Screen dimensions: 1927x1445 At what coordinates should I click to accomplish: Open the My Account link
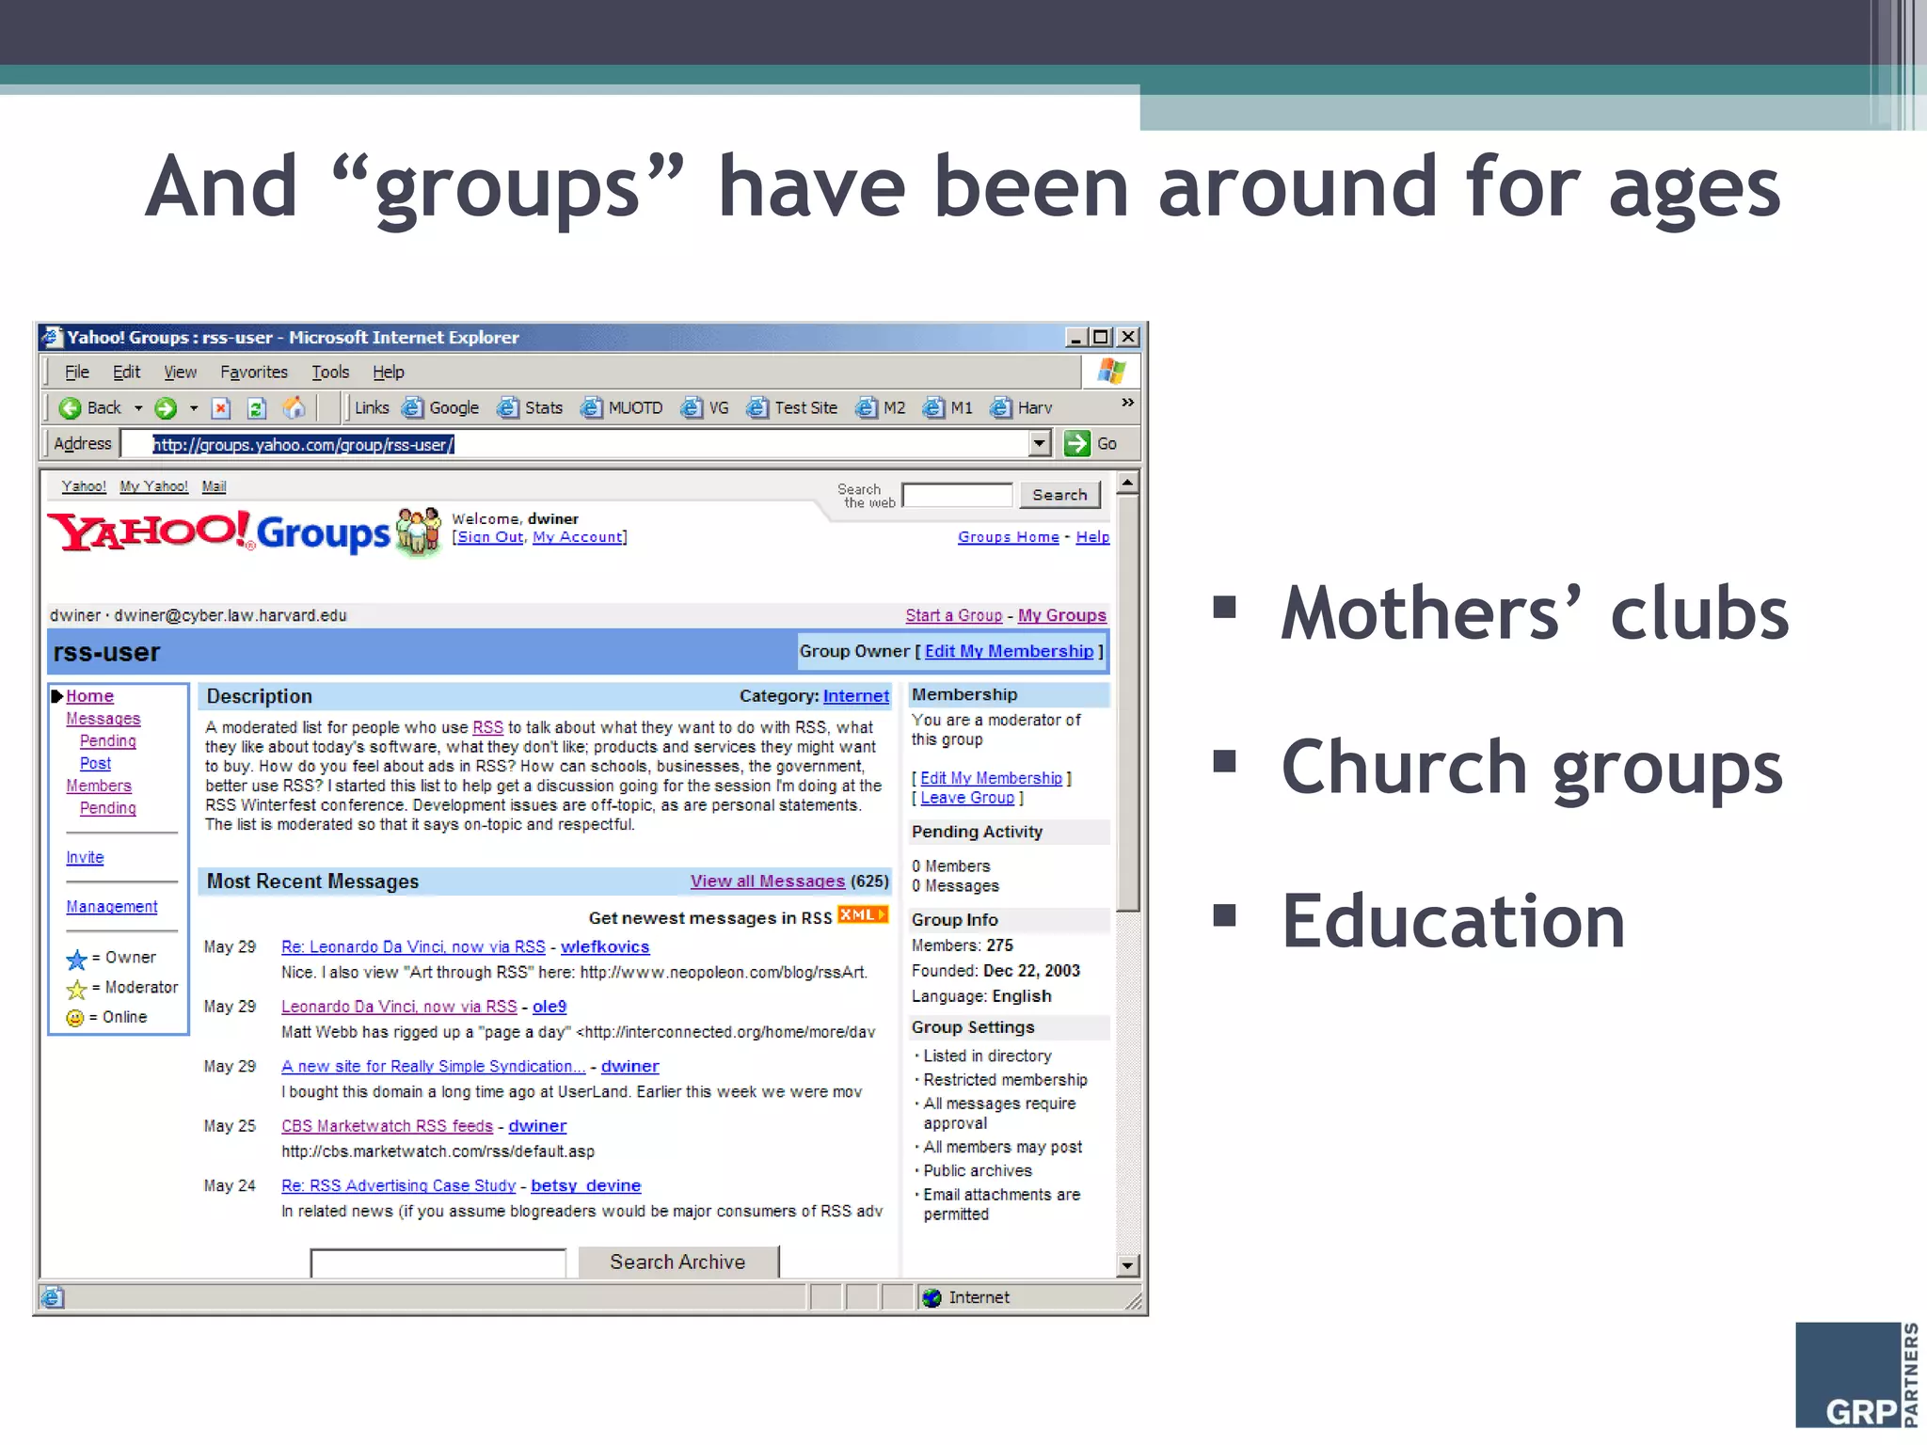pyautogui.click(x=578, y=537)
